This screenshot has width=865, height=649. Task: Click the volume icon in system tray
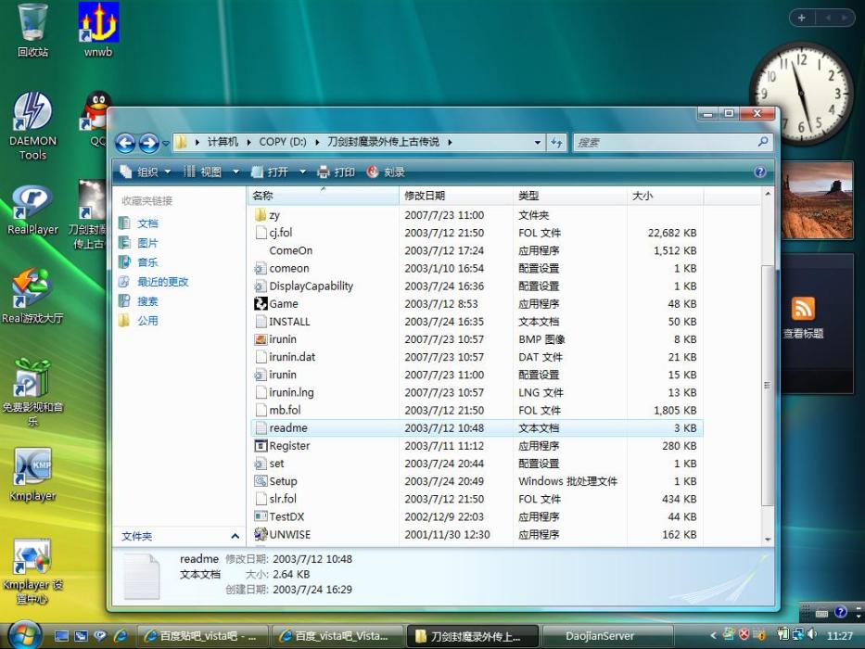click(811, 635)
